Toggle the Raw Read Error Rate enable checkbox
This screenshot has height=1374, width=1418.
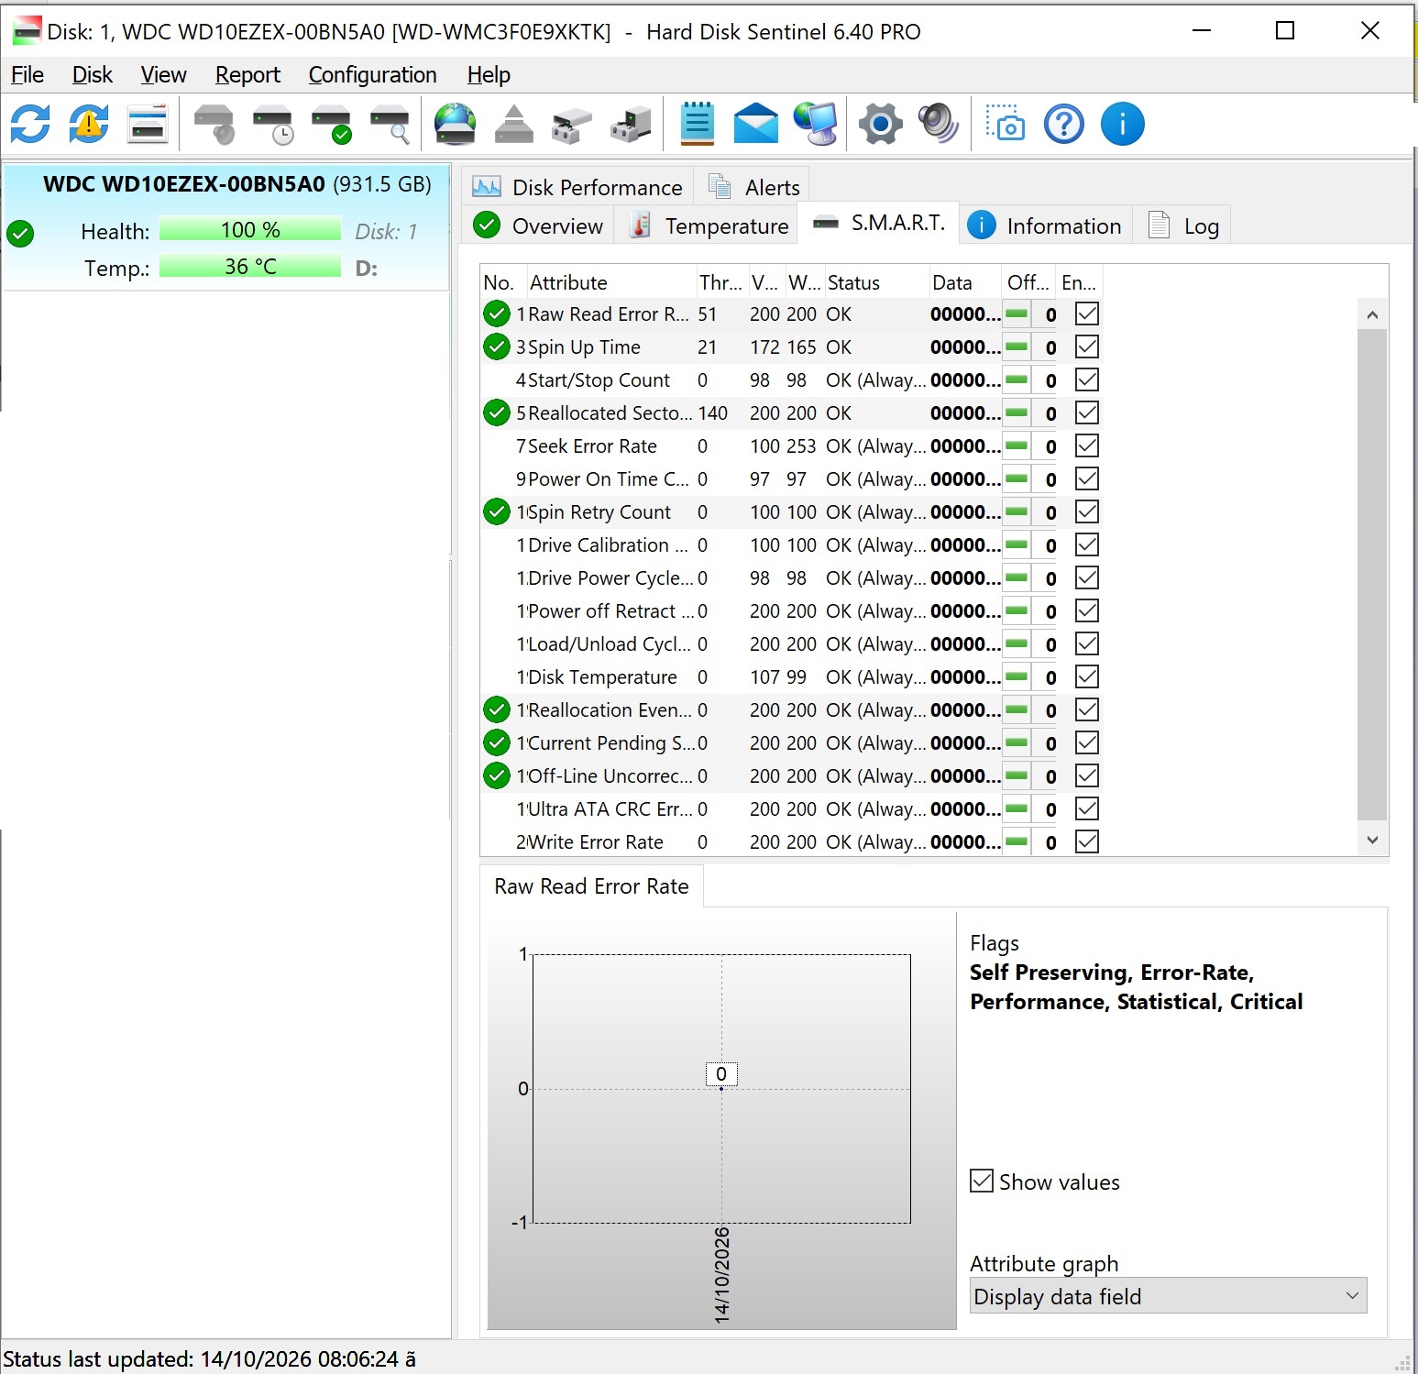1087,313
